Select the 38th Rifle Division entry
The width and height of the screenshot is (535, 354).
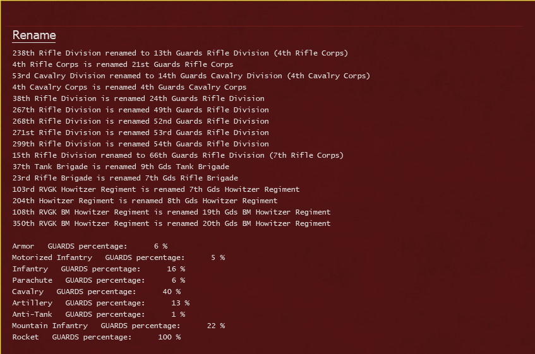[x=138, y=98]
